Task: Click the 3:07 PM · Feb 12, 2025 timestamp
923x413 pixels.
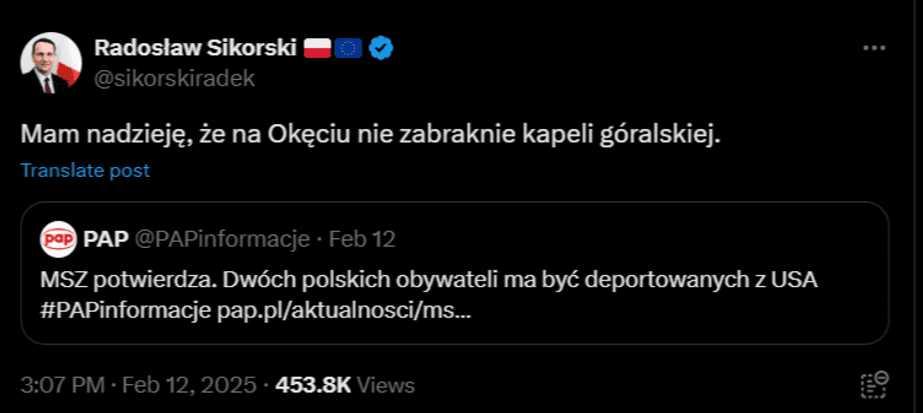Action: [138, 385]
